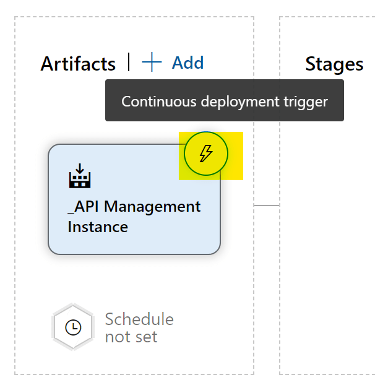Click the Stages section heading
Image resolution: width=375 pixels, height=390 pixels.
(334, 64)
